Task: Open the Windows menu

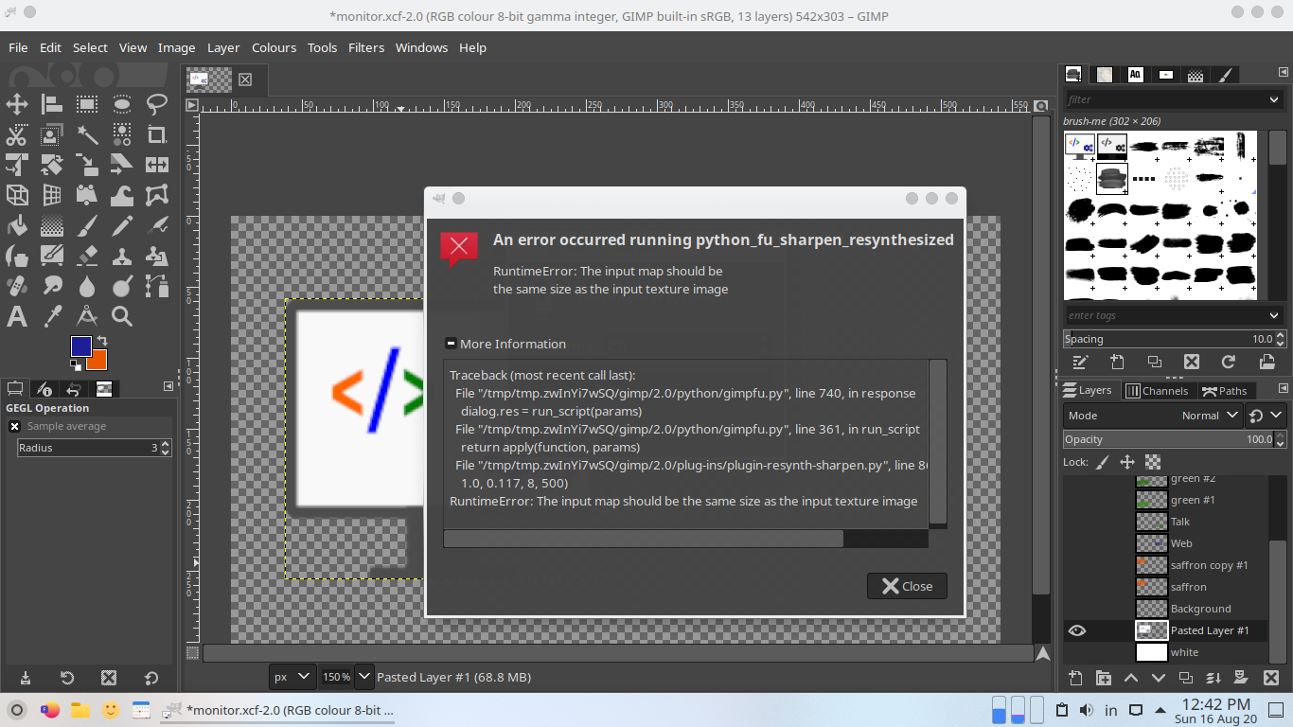Action: tap(421, 47)
